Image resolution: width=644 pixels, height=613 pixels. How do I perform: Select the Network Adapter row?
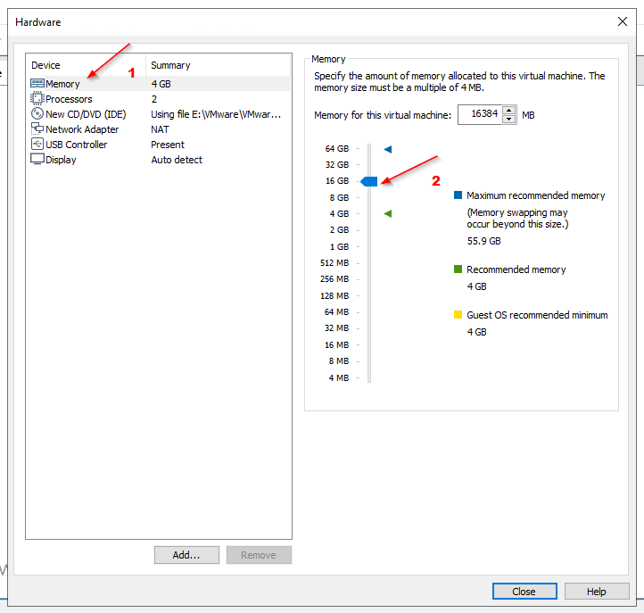[160, 129]
